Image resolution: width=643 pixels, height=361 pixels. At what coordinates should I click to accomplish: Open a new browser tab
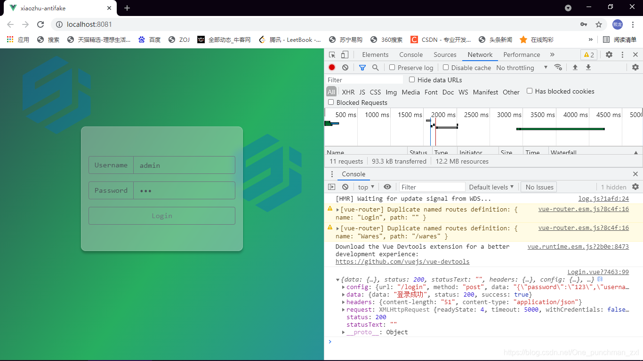coord(127,8)
